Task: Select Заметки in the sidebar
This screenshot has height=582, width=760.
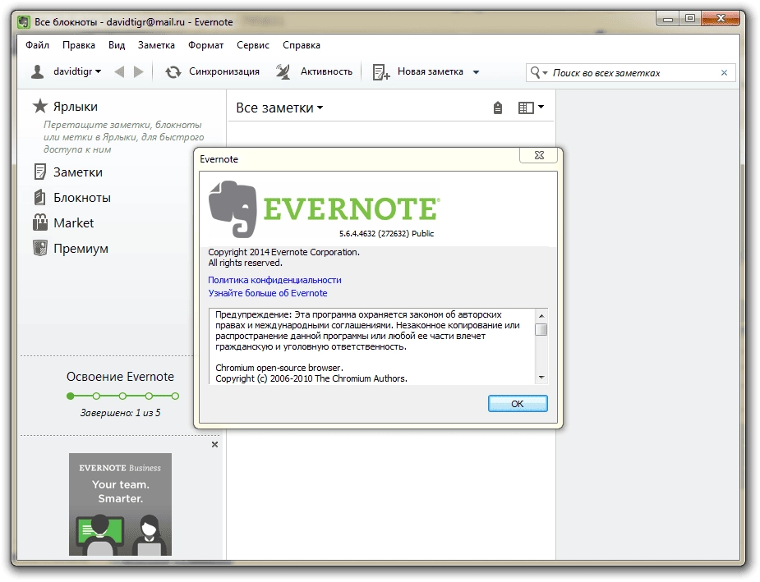Action: [x=77, y=172]
